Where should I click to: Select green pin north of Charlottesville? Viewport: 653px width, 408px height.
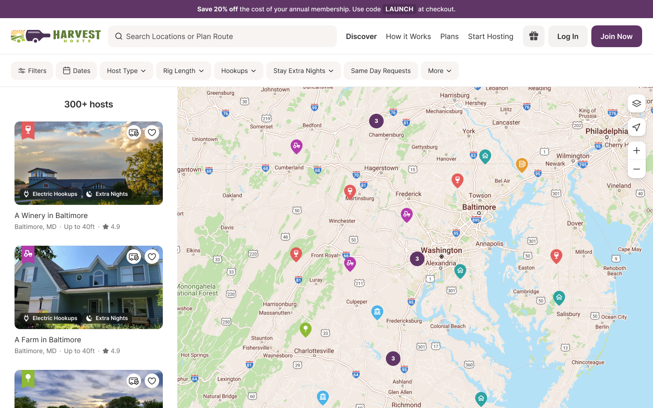(x=306, y=330)
